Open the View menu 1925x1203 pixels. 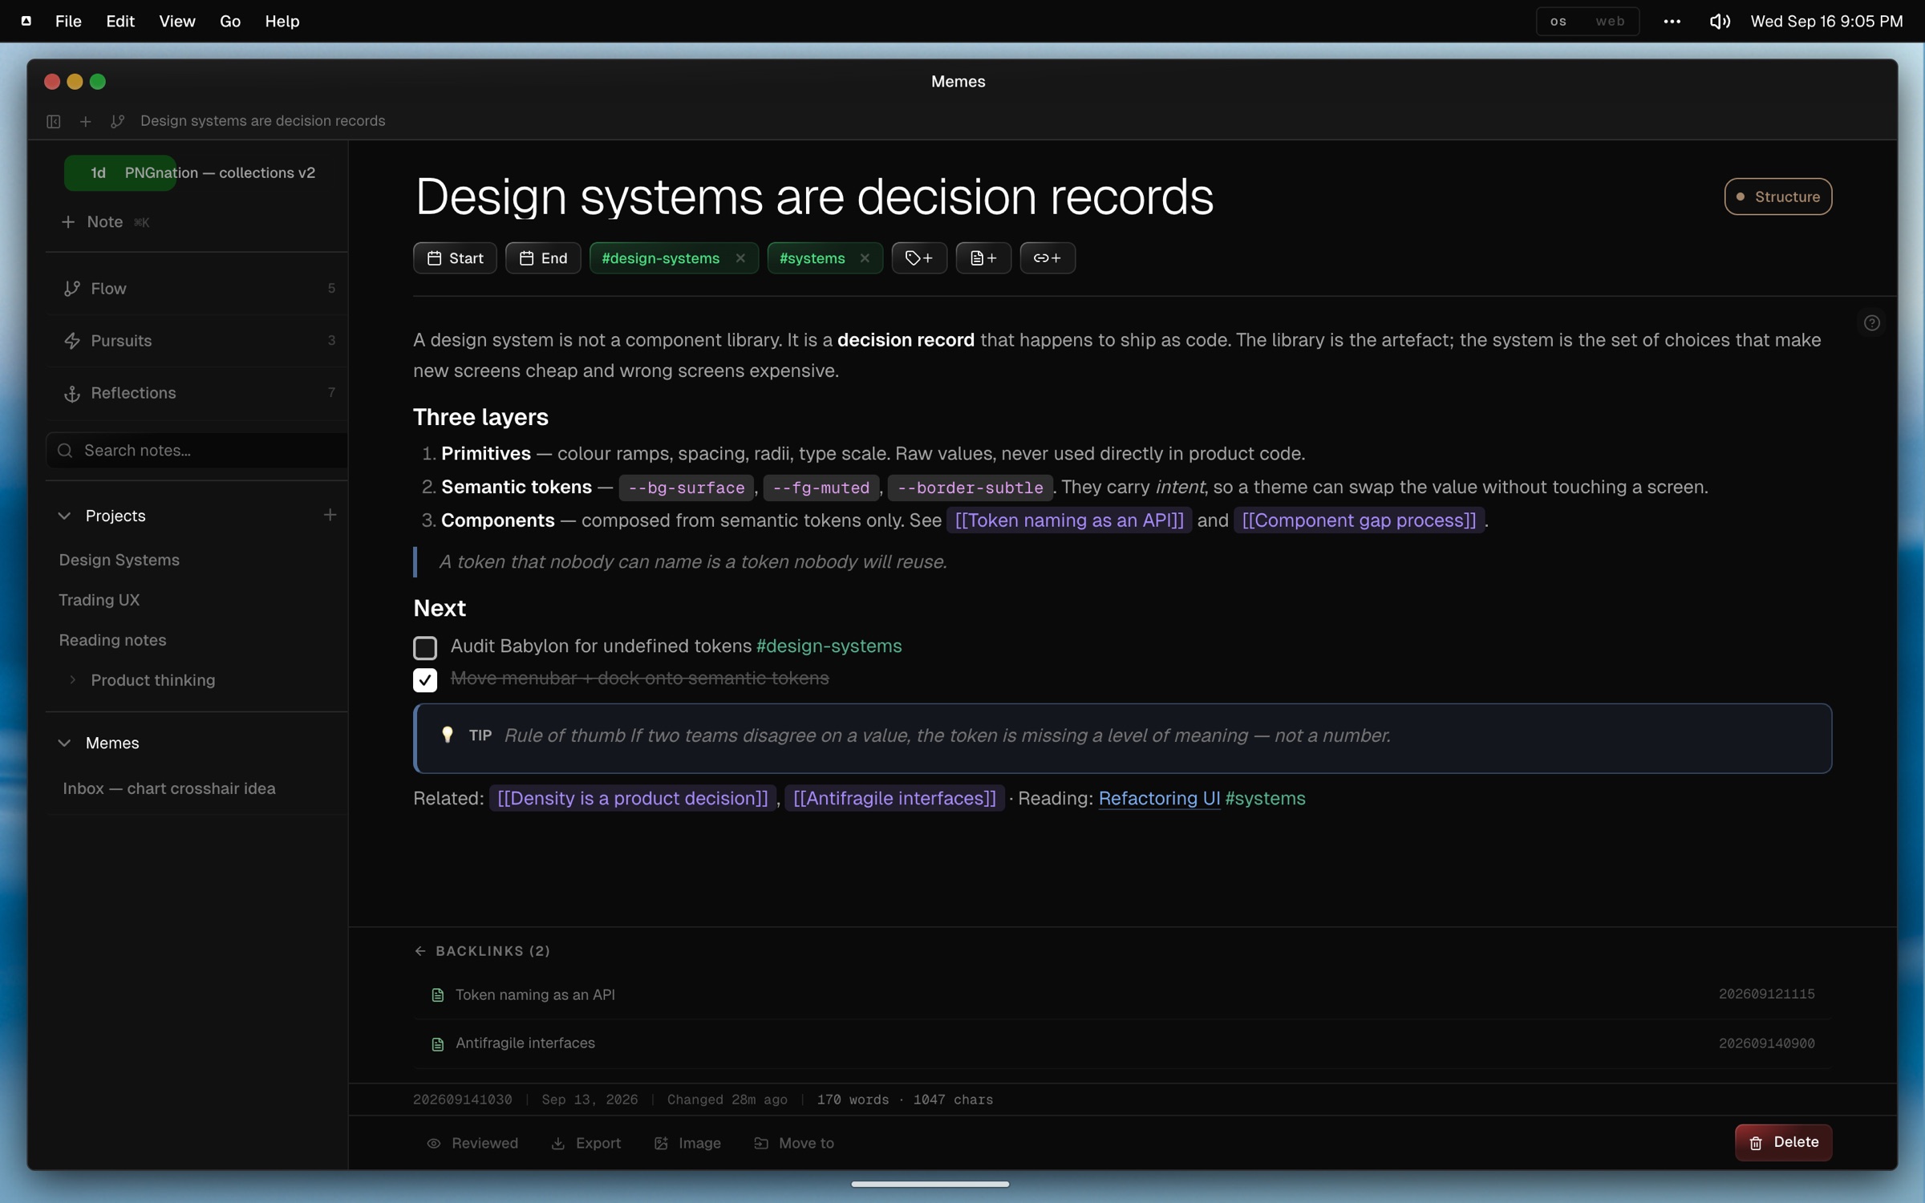177,22
